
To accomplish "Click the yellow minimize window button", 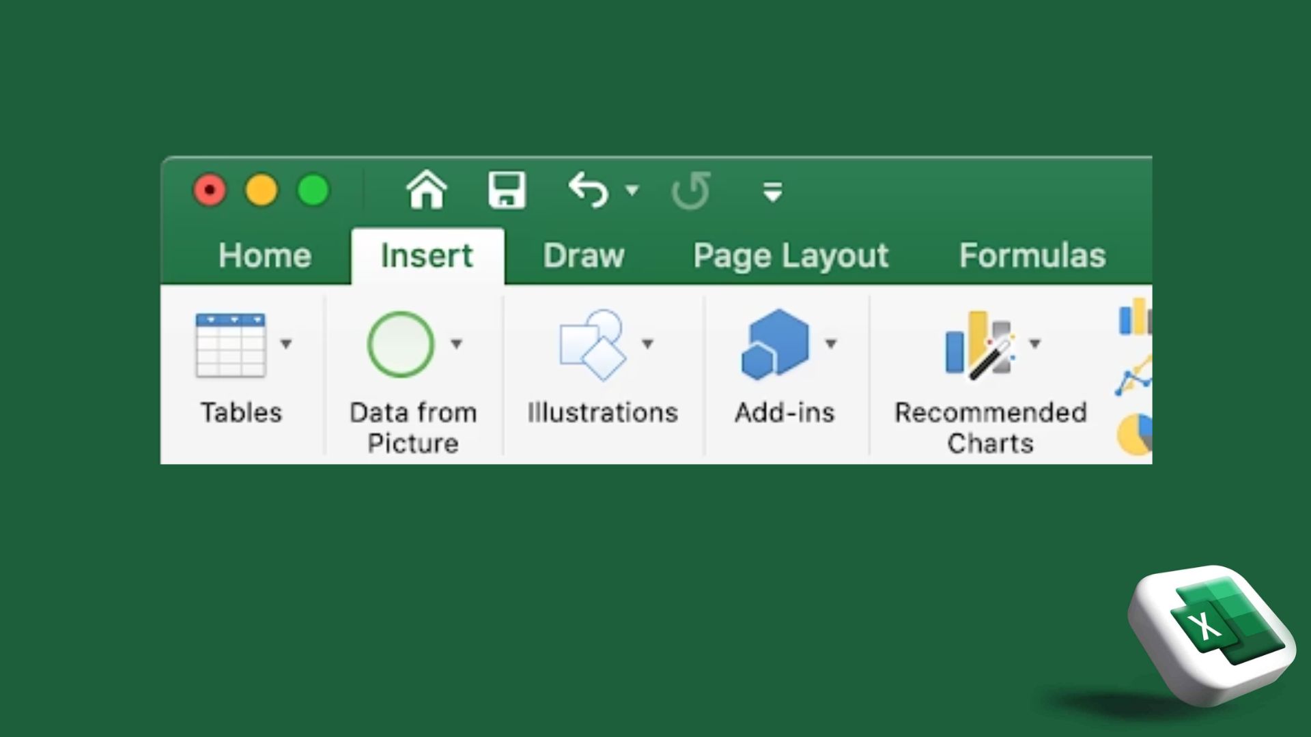I will pyautogui.click(x=262, y=190).
